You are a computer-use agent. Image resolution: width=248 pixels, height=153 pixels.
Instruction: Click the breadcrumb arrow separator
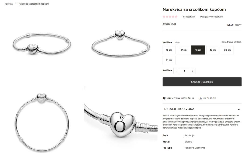16,4
